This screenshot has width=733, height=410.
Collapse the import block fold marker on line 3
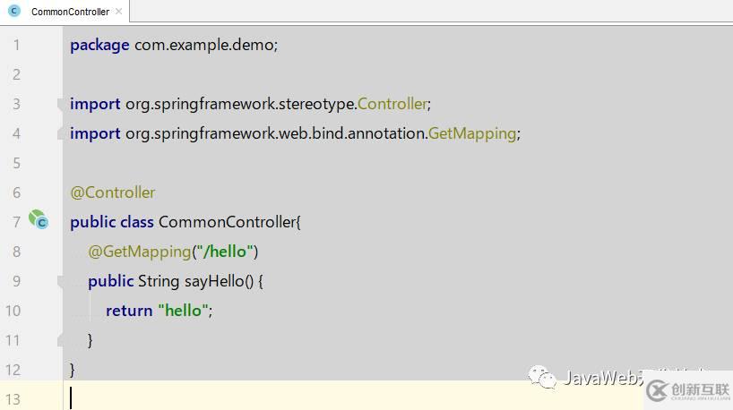coord(61,105)
